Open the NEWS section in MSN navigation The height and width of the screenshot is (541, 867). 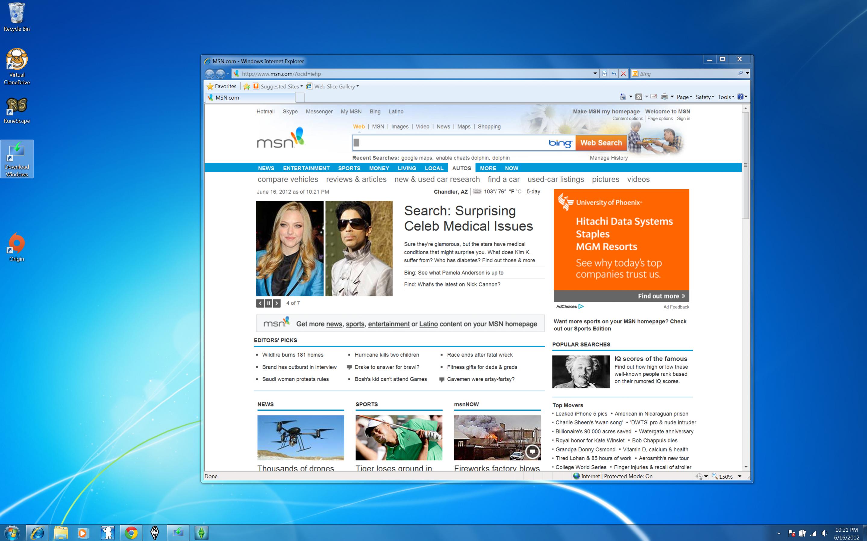click(x=266, y=168)
